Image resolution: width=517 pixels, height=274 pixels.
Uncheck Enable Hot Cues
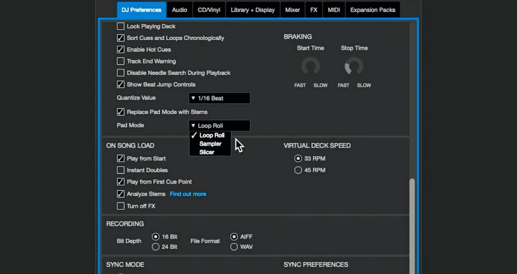coord(121,50)
